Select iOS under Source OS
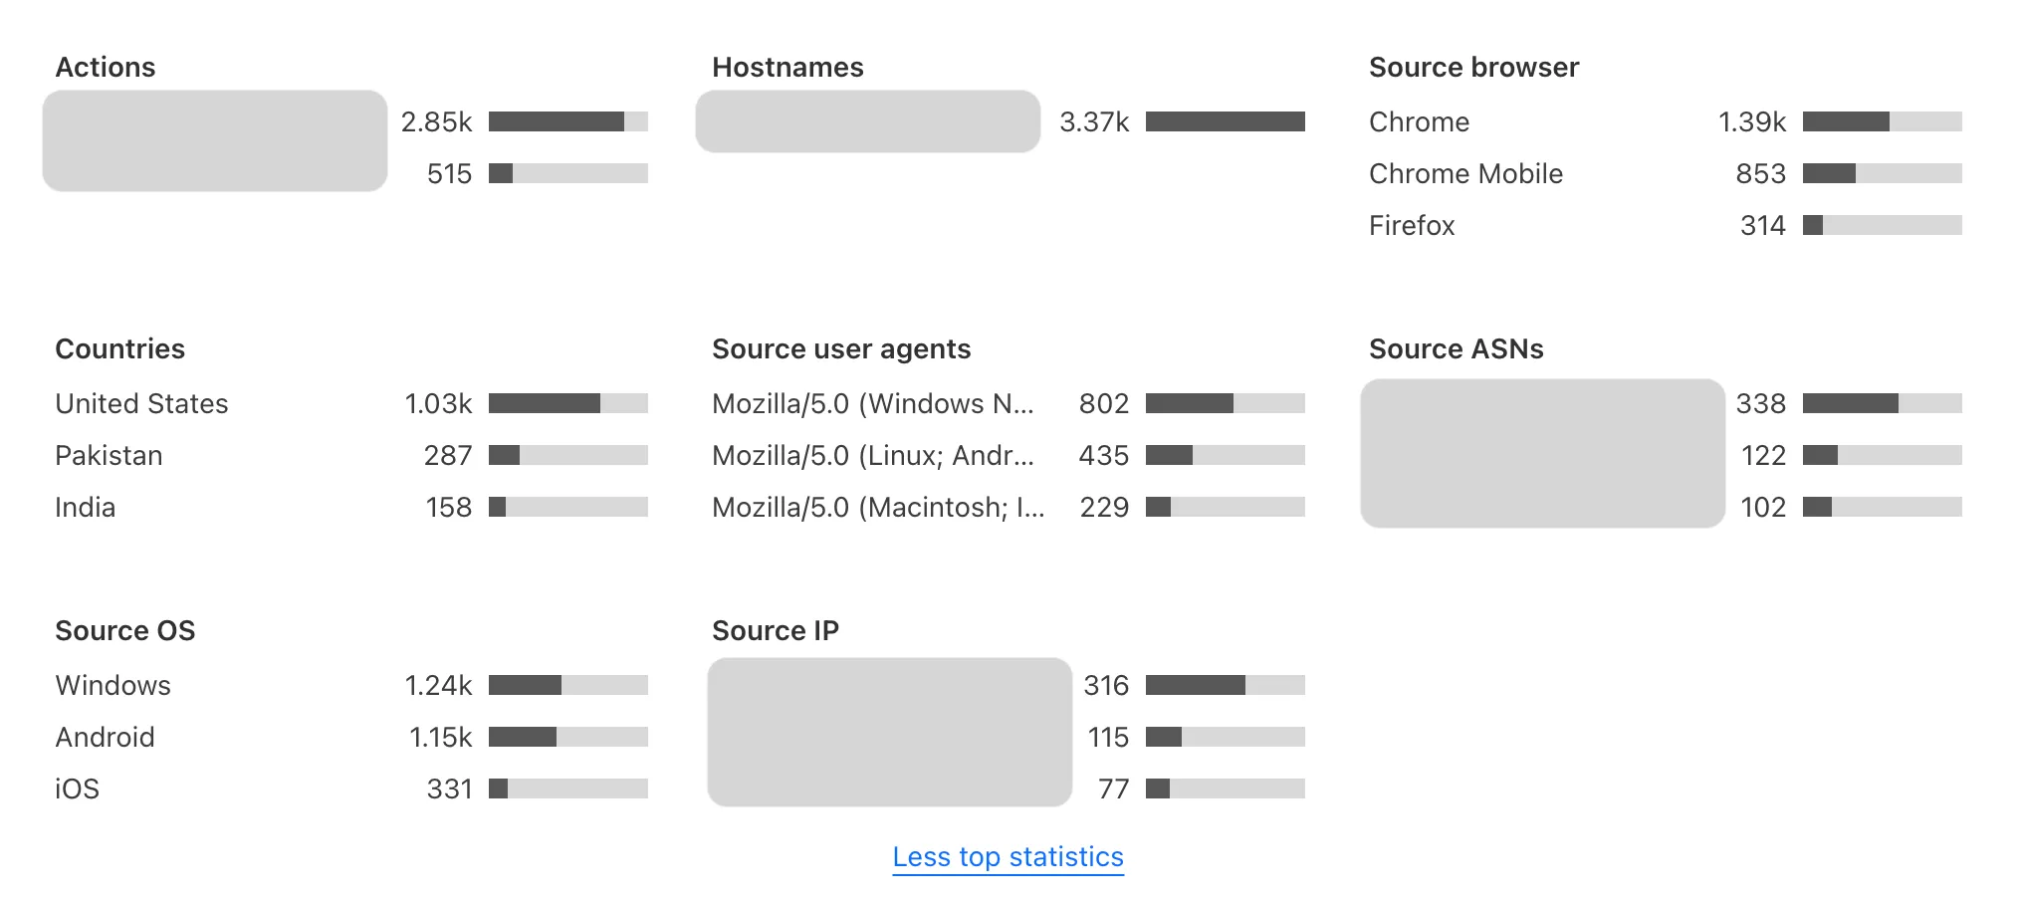Image resolution: width=2019 pixels, height=900 pixels. (x=77, y=787)
